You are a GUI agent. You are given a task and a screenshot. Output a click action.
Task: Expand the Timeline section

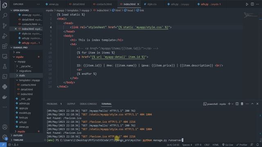[18, 140]
